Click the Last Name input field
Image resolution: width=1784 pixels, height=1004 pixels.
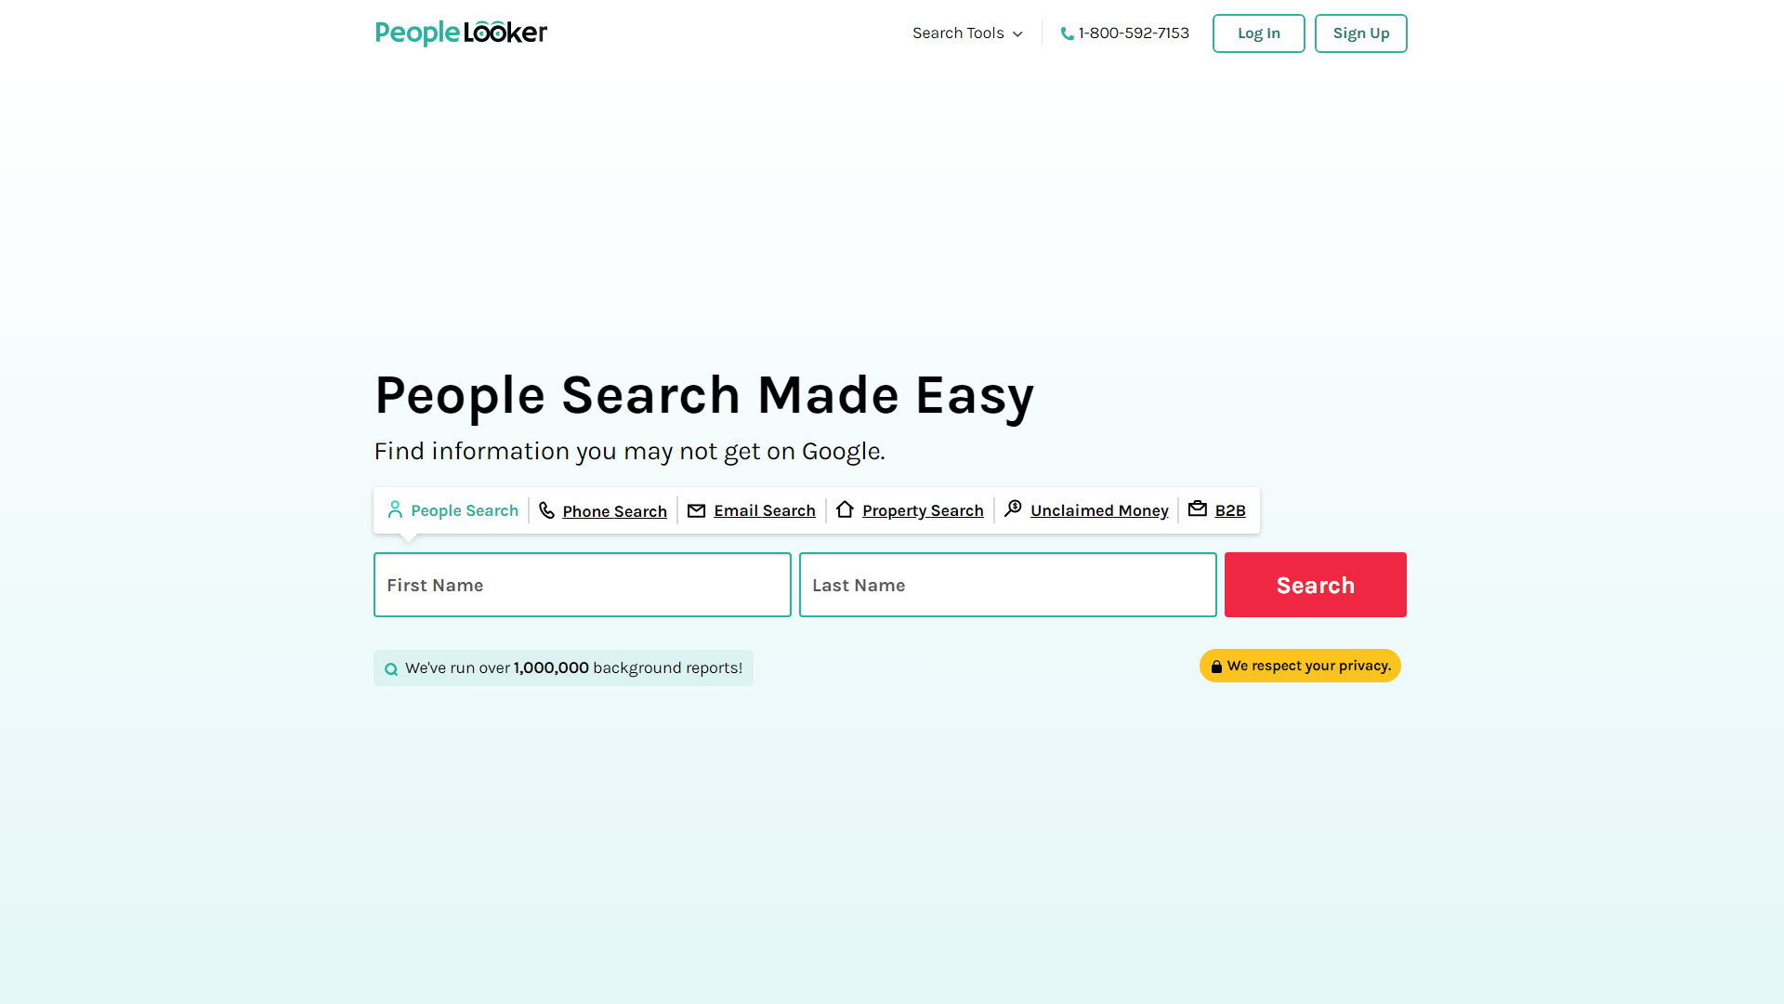pos(1007,585)
